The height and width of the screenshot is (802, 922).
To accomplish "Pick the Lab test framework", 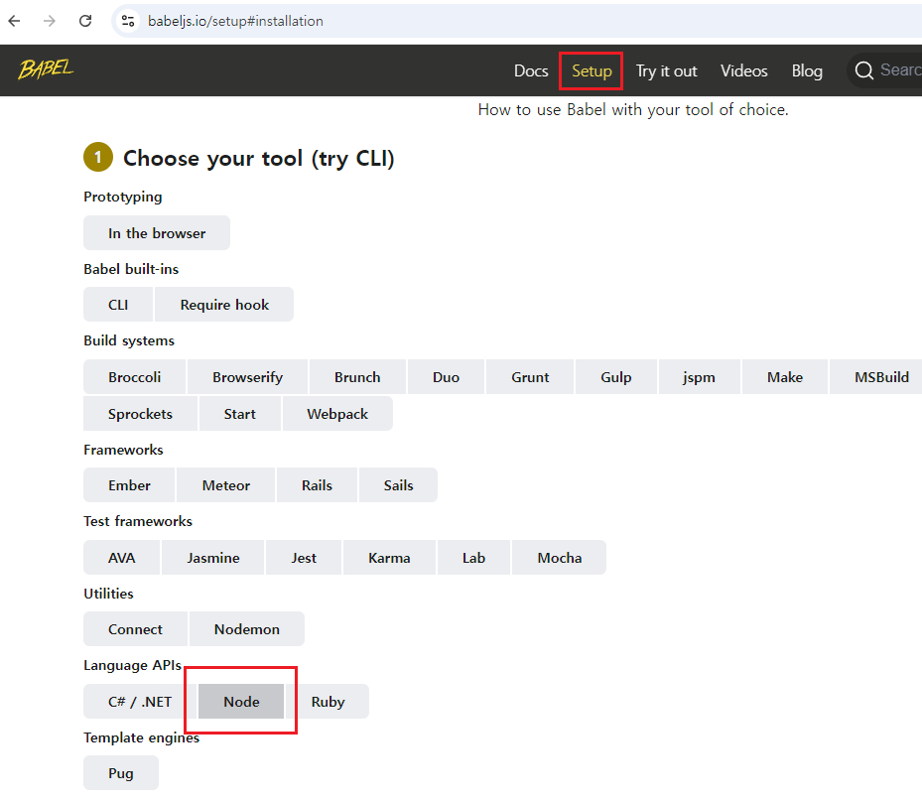I will (x=473, y=558).
